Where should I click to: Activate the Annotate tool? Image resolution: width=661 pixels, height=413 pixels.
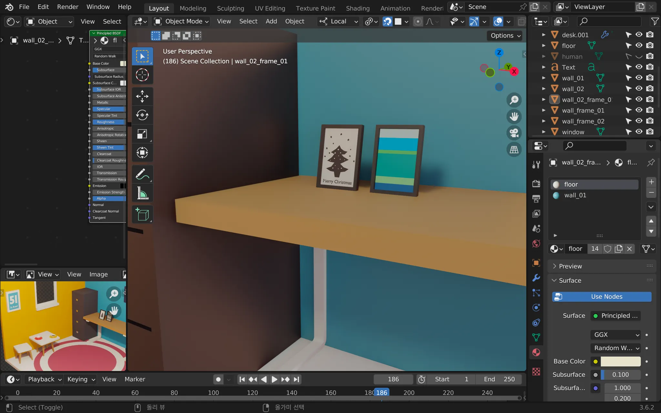142,175
